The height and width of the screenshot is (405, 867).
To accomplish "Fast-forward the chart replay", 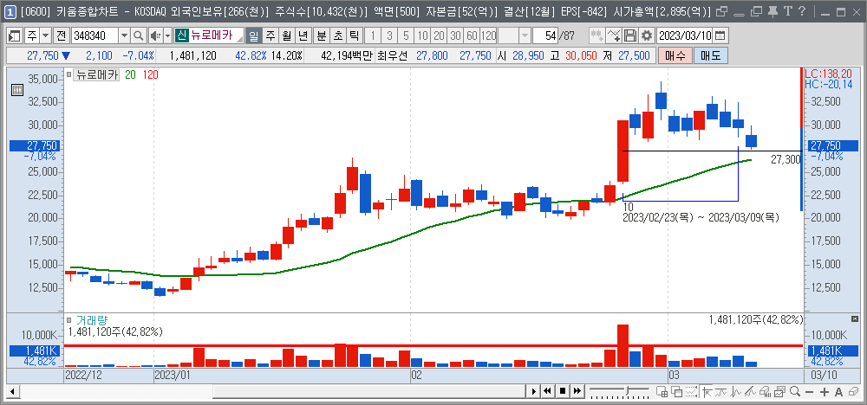I will (577, 391).
